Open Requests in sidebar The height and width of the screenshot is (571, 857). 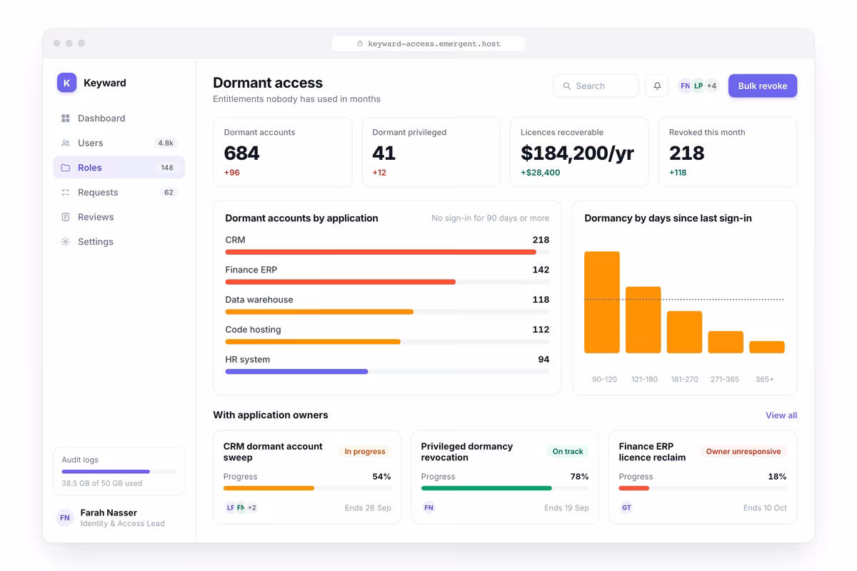tap(119, 193)
